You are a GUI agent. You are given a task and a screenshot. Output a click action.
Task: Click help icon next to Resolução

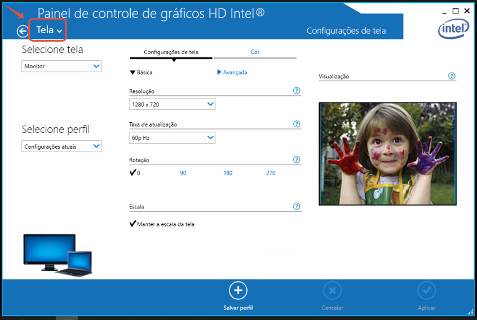(x=297, y=90)
